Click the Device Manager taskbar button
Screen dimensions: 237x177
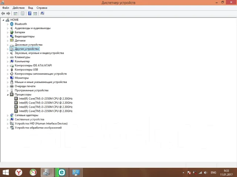point(47,173)
